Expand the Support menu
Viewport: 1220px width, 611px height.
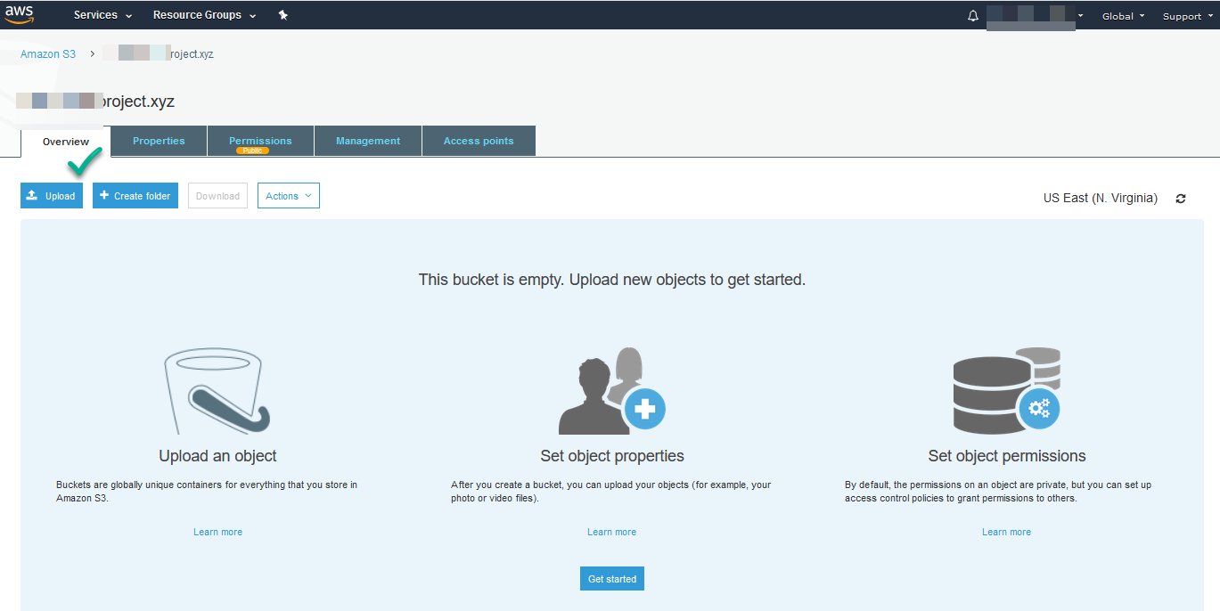[1187, 16]
